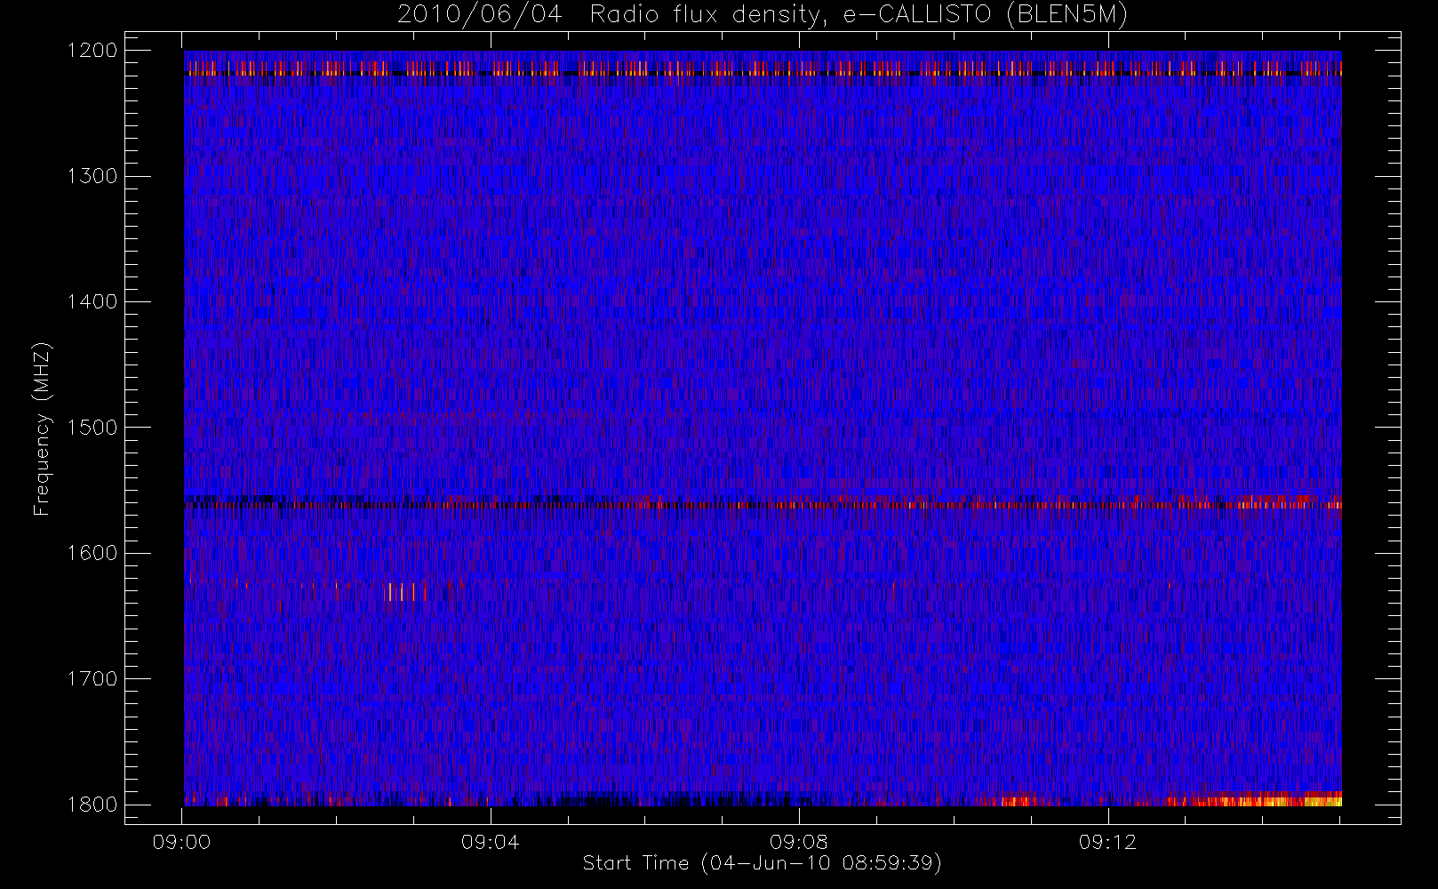Select the 1500 frequency axis label
The height and width of the screenshot is (889, 1438).
point(92,428)
